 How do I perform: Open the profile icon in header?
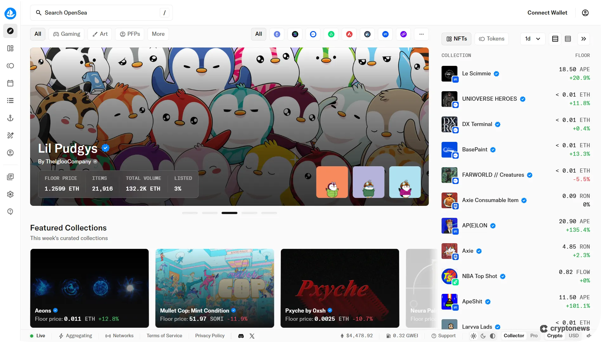point(585,13)
